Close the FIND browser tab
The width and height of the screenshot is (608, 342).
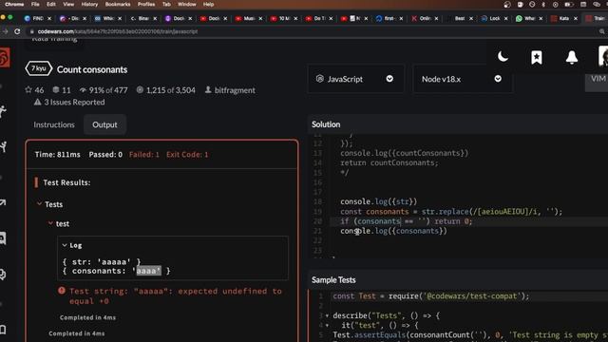(x=49, y=18)
